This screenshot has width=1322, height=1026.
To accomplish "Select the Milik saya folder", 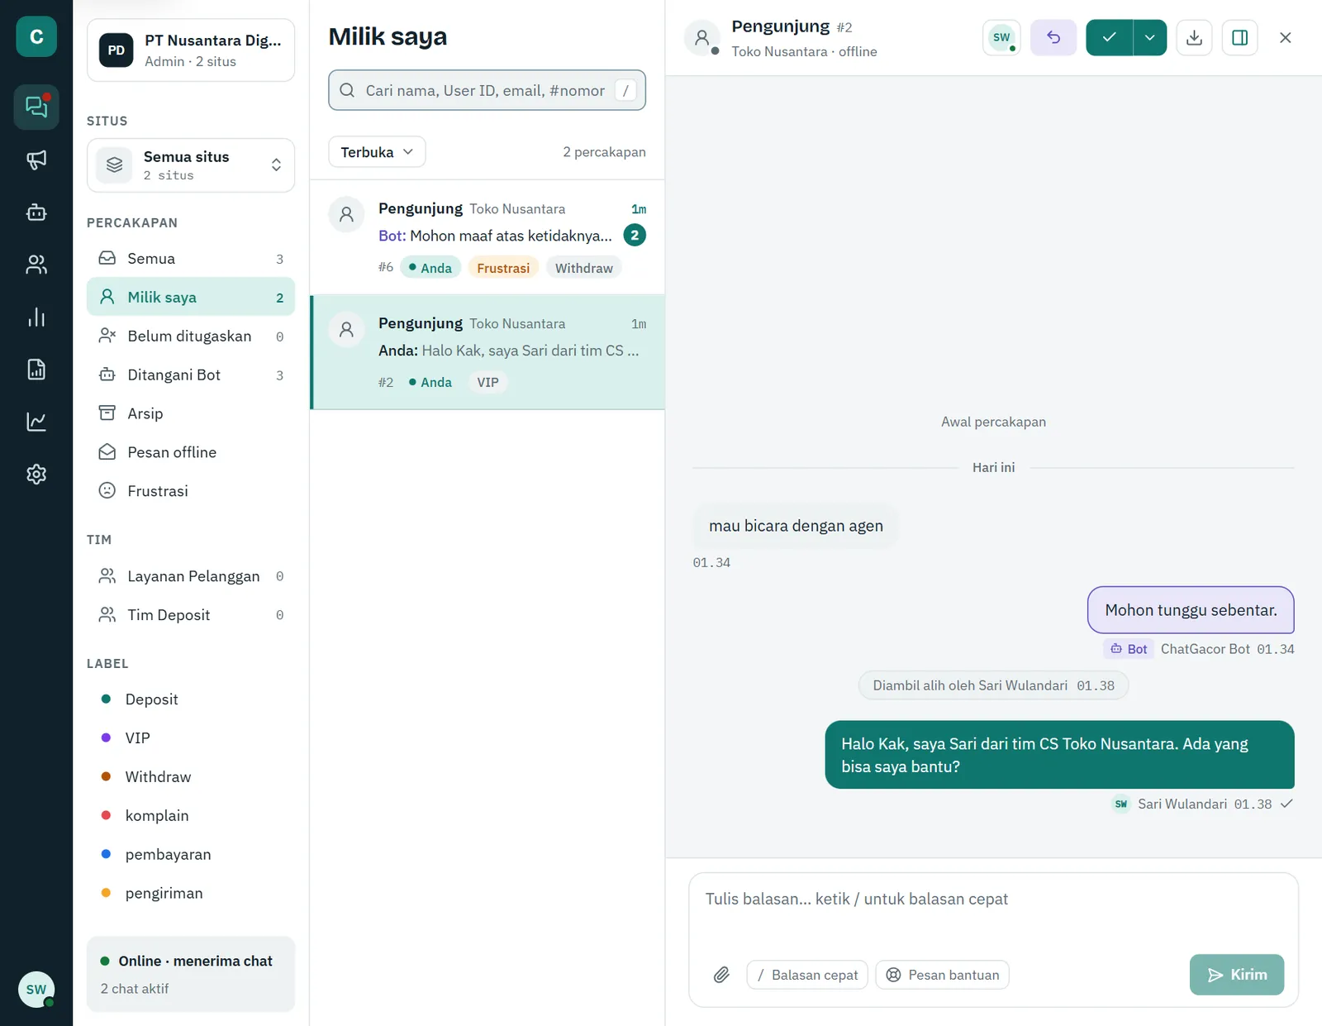I will pyautogui.click(x=191, y=297).
